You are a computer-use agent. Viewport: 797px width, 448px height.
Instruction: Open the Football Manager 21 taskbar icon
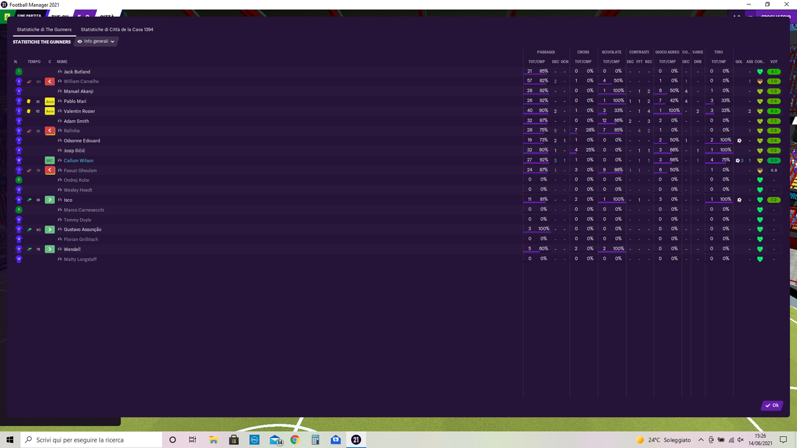(x=356, y=440)
